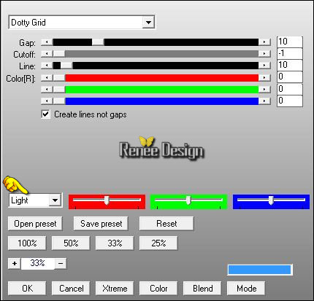
Task: Expand the Light mode dropdown
Action: click(55, 200)
